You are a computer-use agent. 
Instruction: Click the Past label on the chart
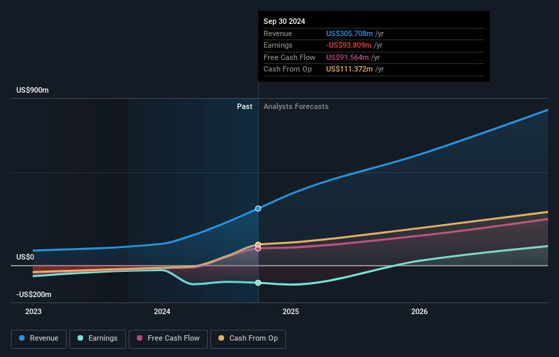tap(244, 107)
